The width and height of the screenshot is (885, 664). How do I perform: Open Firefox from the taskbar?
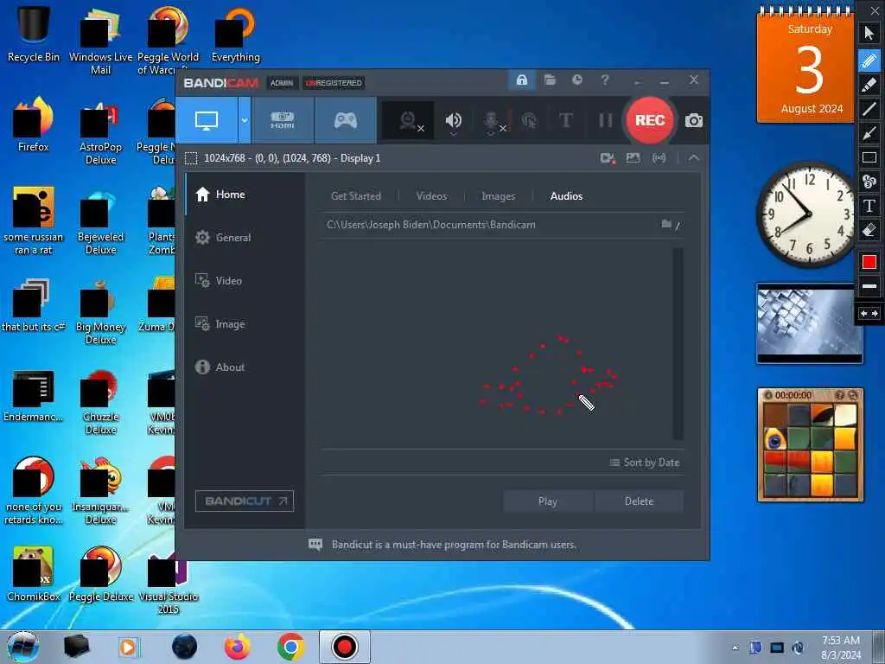coord(238,647)
